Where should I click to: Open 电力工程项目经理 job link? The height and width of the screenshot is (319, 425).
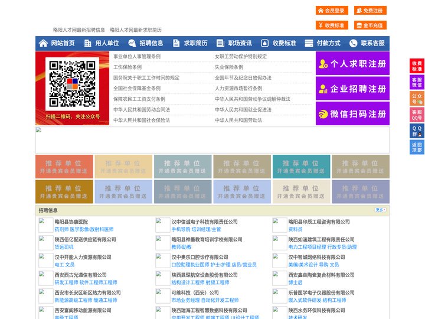click(307, 247)
